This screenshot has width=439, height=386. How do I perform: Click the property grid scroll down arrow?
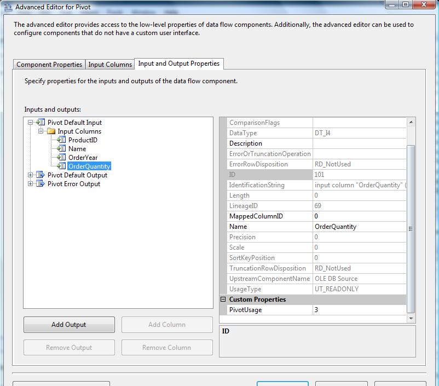point(411,318)
